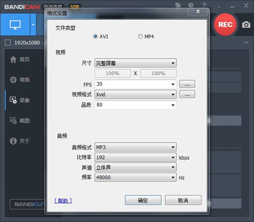Click the BANDICAM logo

coord(22,7)
